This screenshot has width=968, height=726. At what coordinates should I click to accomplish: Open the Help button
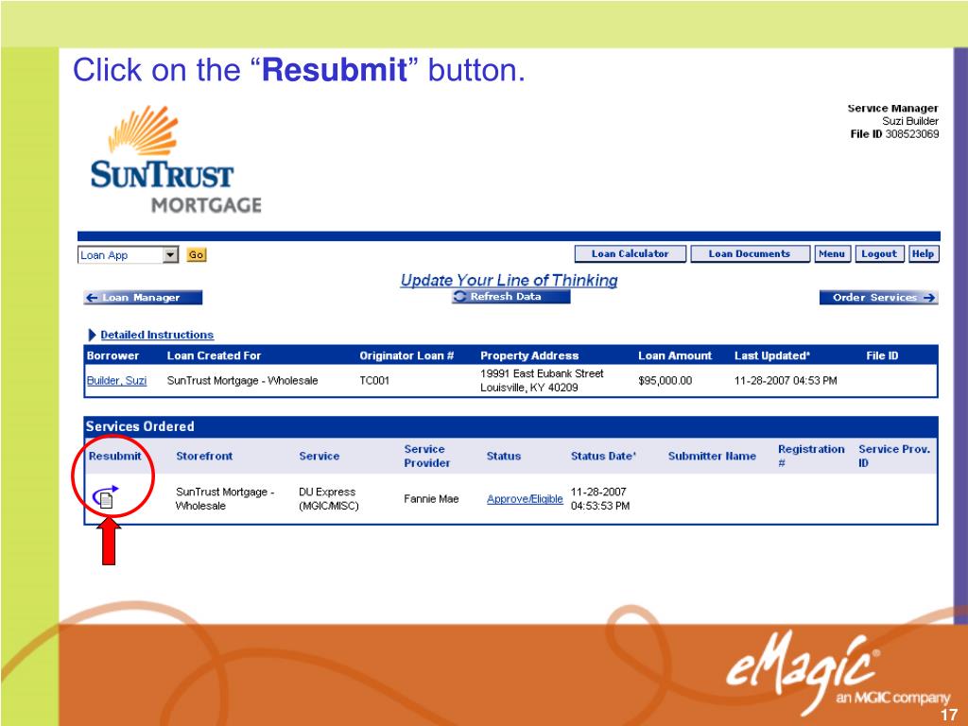pos(923,253)
